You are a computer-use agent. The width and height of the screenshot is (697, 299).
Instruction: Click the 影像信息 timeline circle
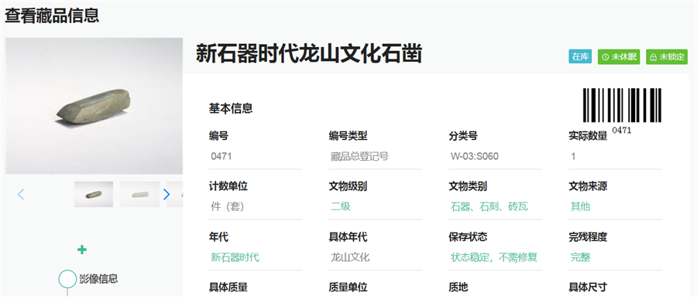click(x=67, y=279)
